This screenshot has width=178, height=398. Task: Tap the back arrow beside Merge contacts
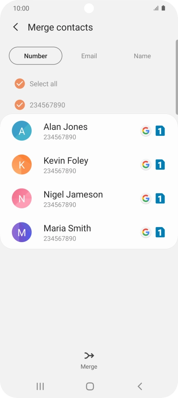[x=16, y=27]
